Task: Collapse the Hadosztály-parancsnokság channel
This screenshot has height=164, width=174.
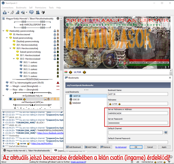Action: (4, 31)
